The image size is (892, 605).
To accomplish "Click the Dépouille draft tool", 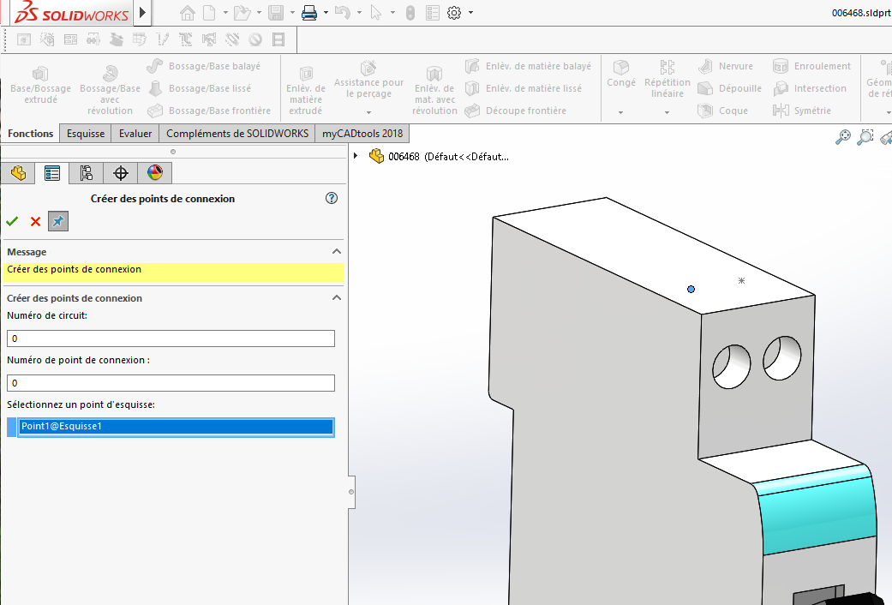I will tap(729, 88).
